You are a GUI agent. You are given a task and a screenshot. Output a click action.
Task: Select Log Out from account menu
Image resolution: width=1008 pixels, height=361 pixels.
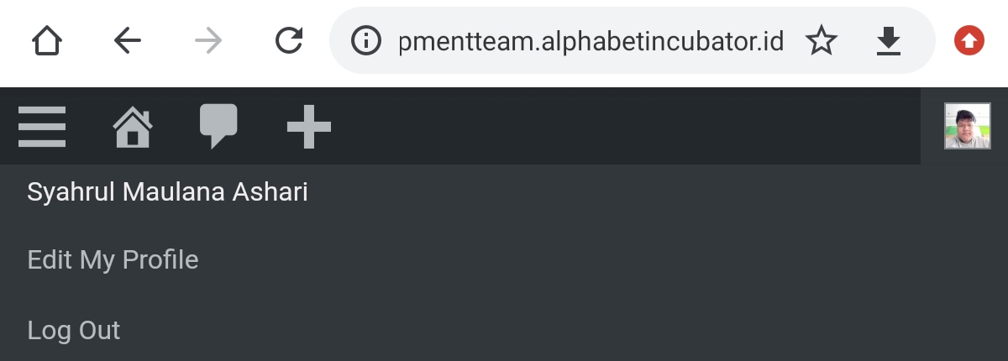pyautogui.click(x=74, y=330)
